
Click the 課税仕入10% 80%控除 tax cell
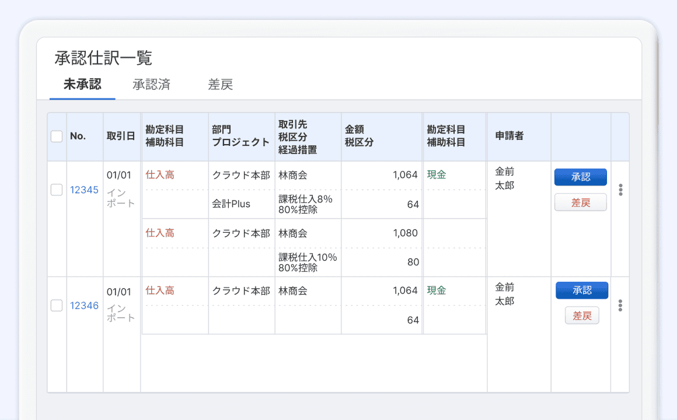pyautogui.click(x=308, y=262)
